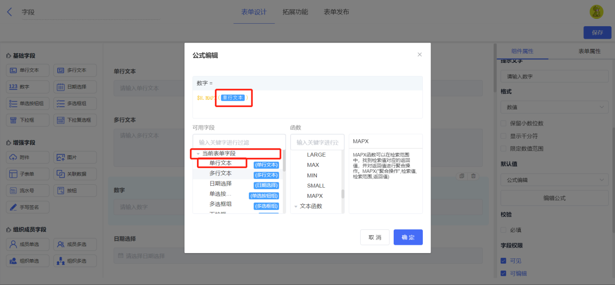Switch to the 表单属性 tab

(x=589, y=51)
